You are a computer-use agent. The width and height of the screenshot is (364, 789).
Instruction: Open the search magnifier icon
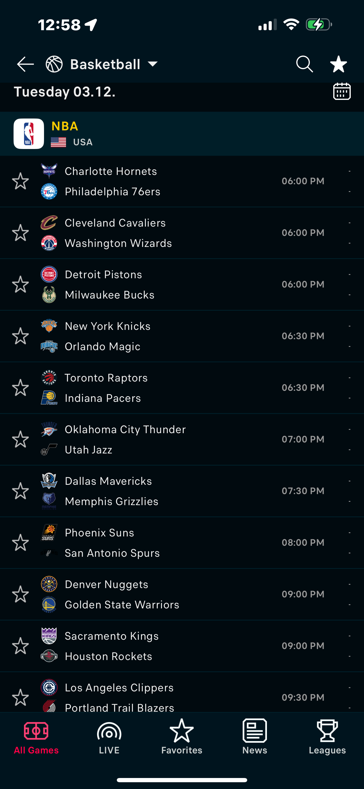point(304,64)
